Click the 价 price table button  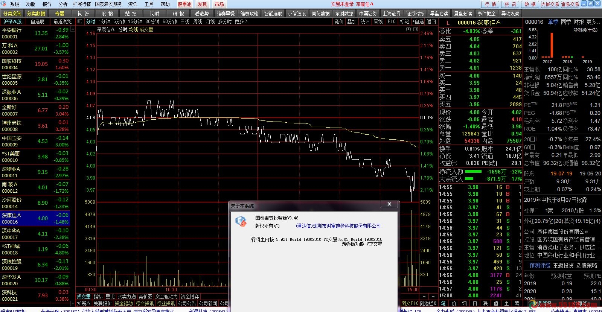pyautogui.click(x=454, y=303)
